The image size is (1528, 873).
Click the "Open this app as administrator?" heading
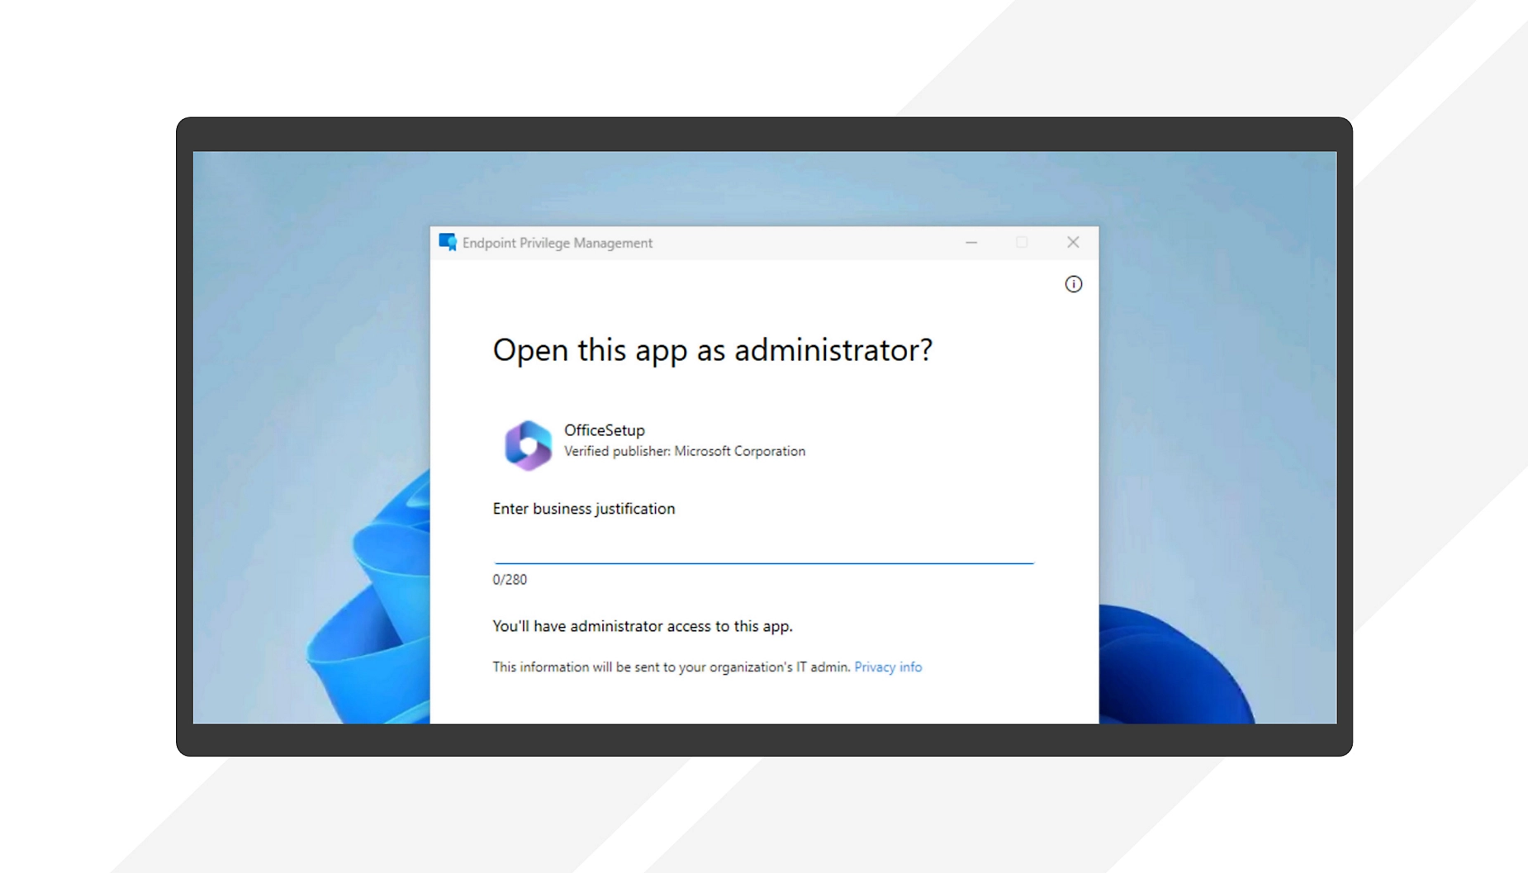click(x=712, y=350)
